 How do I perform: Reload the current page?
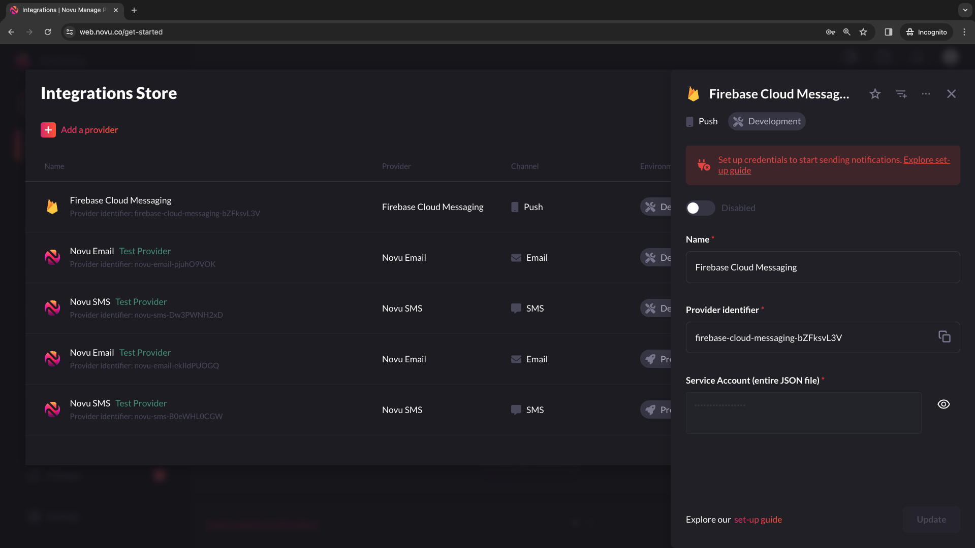(48, 32)
